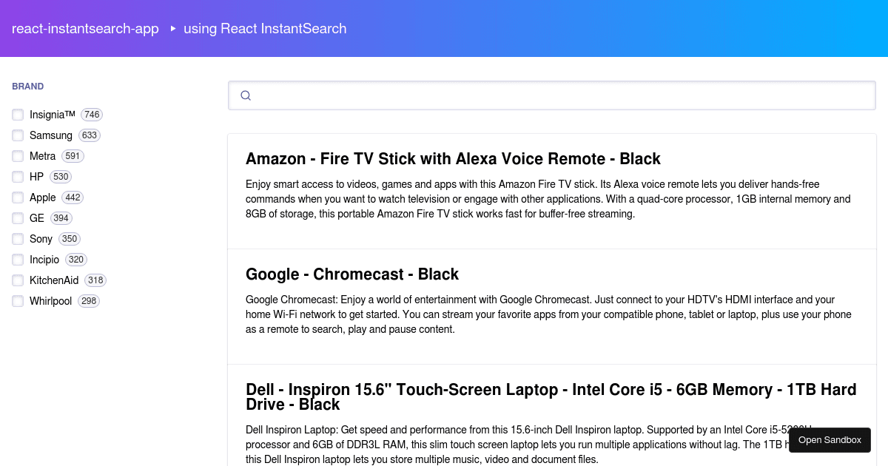The width and height of the screenshot is (888, 466).
Task: Select the HP brand checkbox
Action: (17, 177)
